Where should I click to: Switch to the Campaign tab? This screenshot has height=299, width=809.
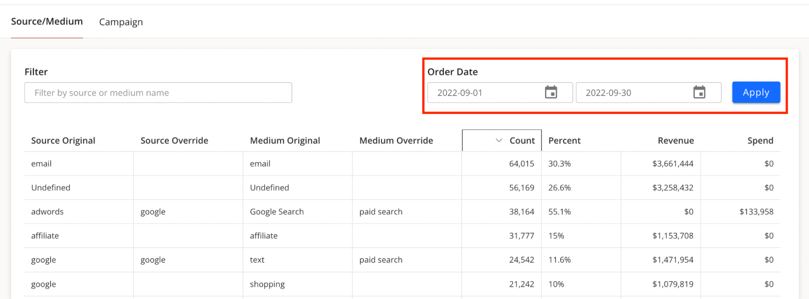click(121, 22)
